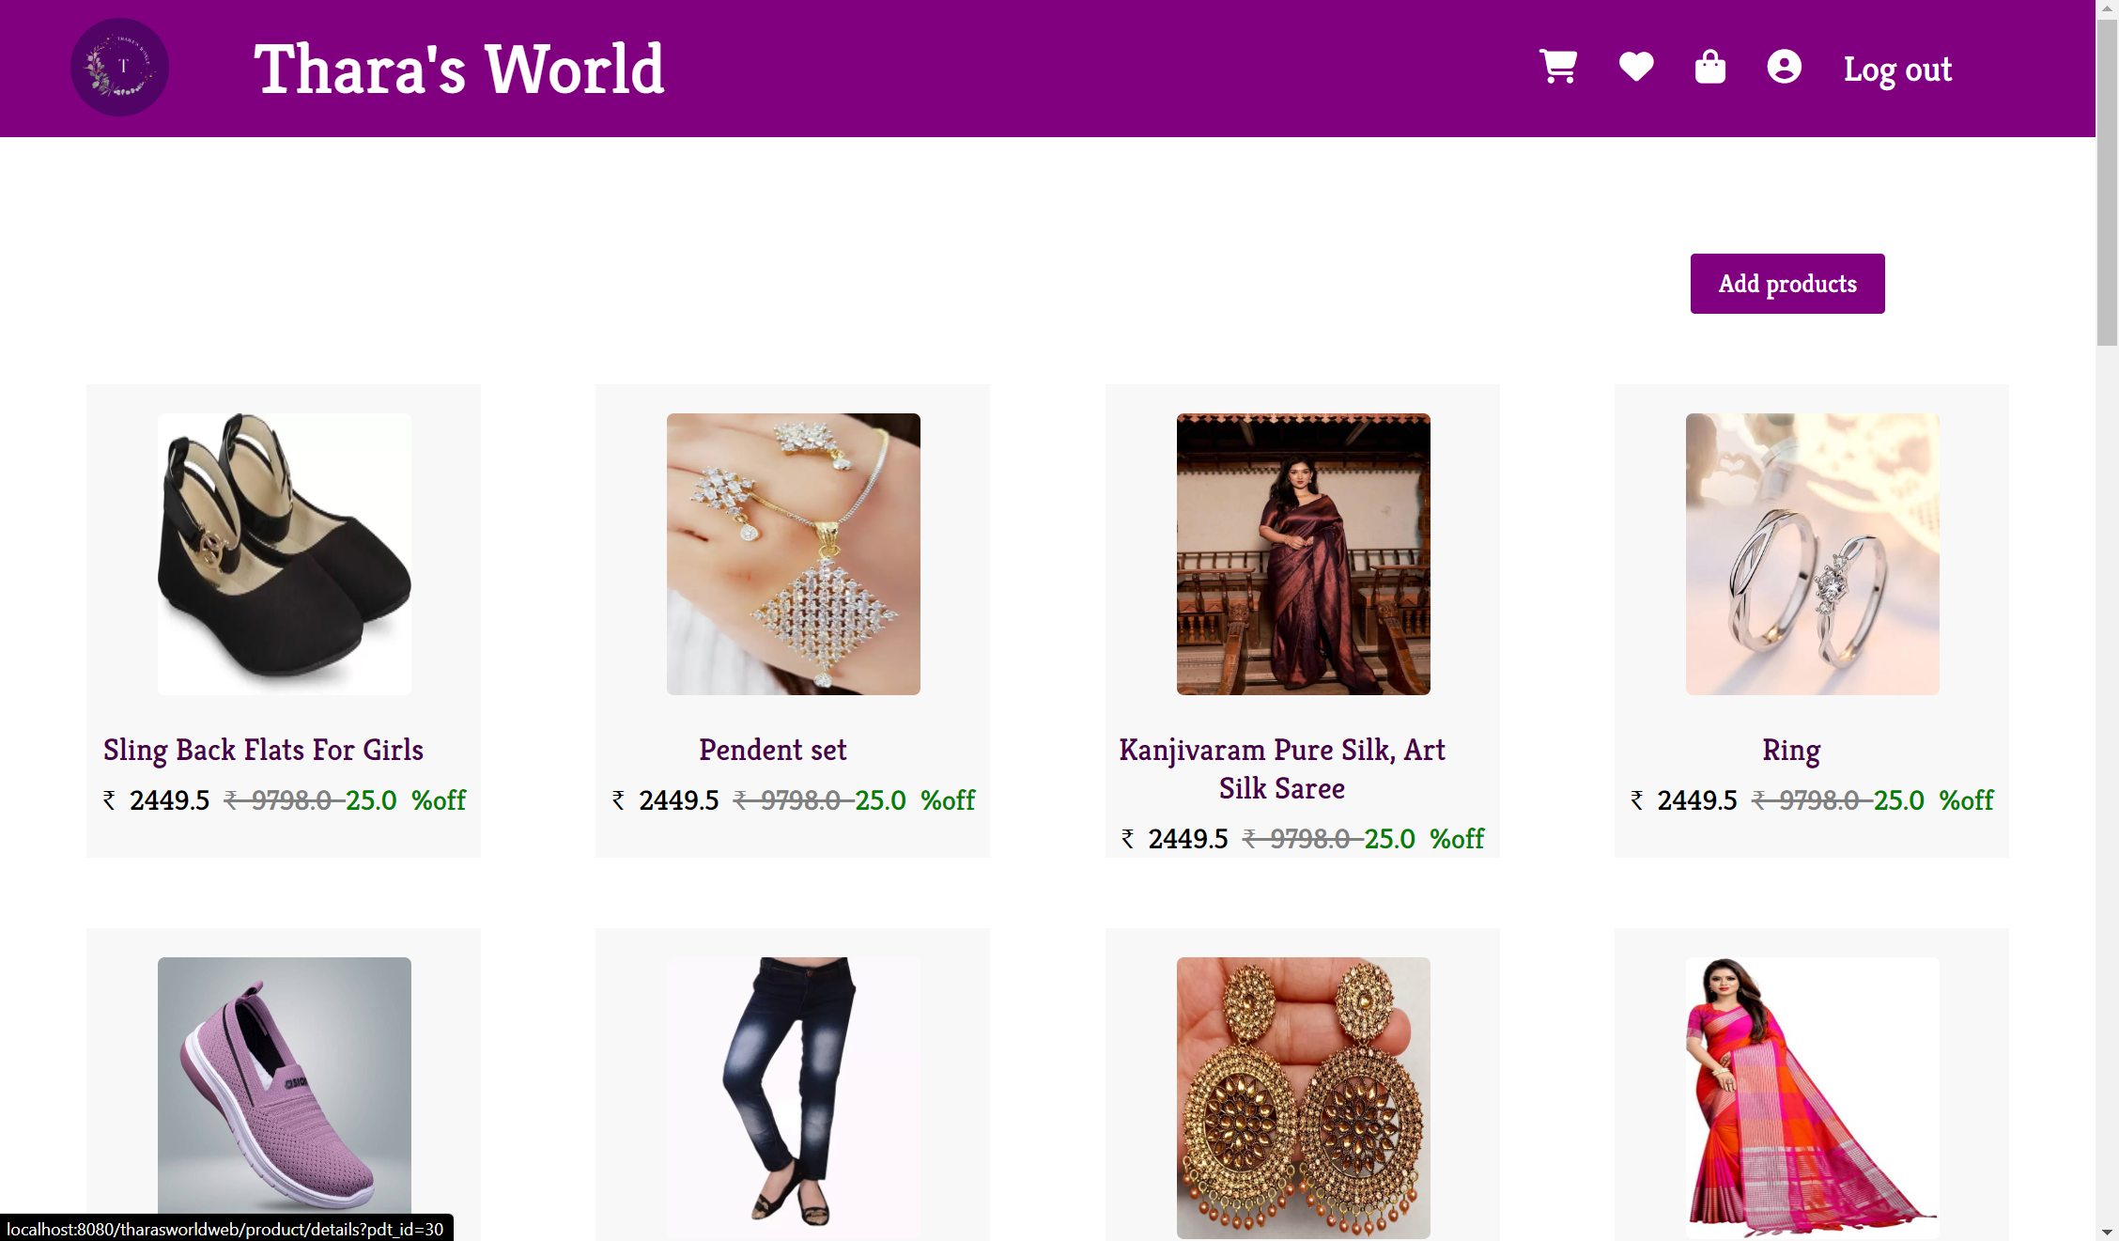Open the Ring product image

[x=1813, y=554]
